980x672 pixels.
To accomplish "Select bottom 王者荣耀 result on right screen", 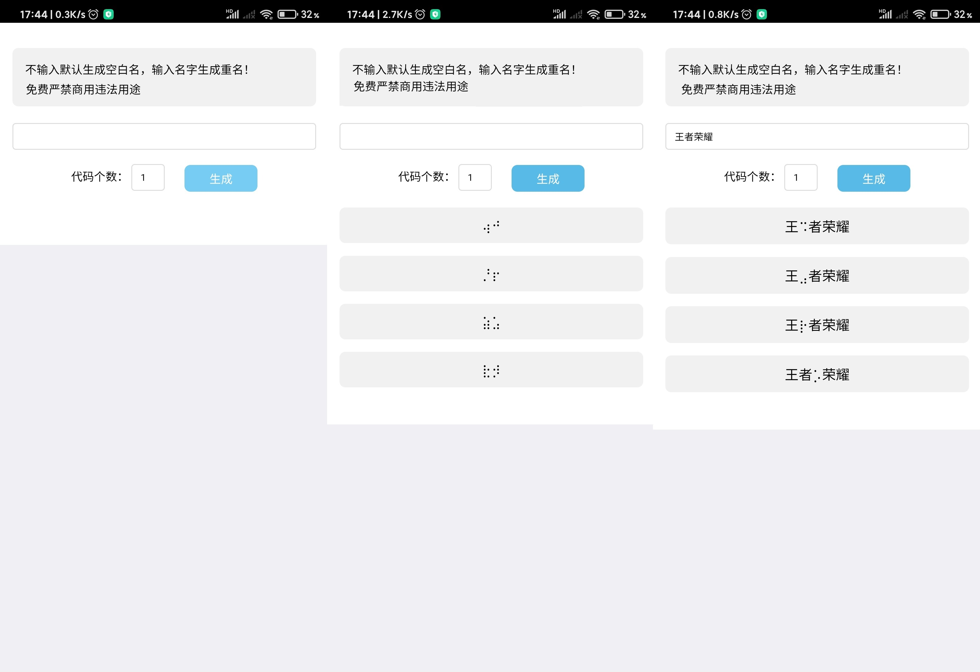I will pyautogui.click(x=817, y=374).
